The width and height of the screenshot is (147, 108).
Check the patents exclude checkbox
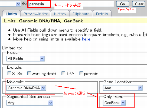(x=81, y=73)
